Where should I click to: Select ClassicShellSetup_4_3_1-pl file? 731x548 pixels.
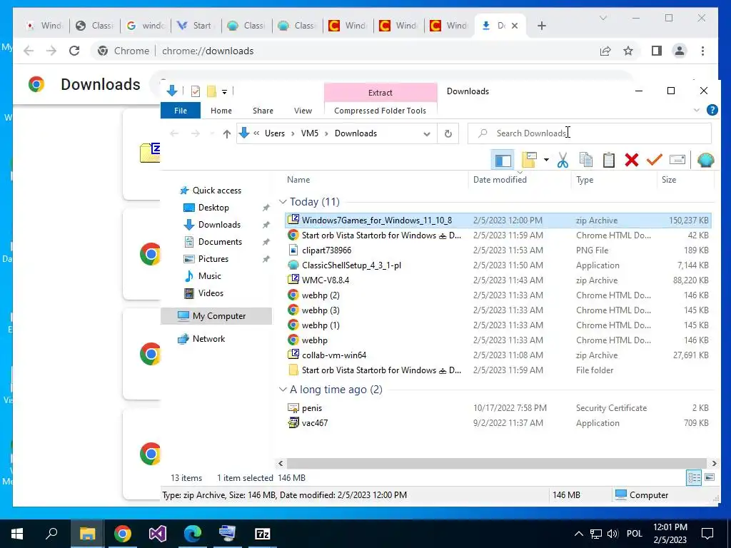tap(351, 265)
